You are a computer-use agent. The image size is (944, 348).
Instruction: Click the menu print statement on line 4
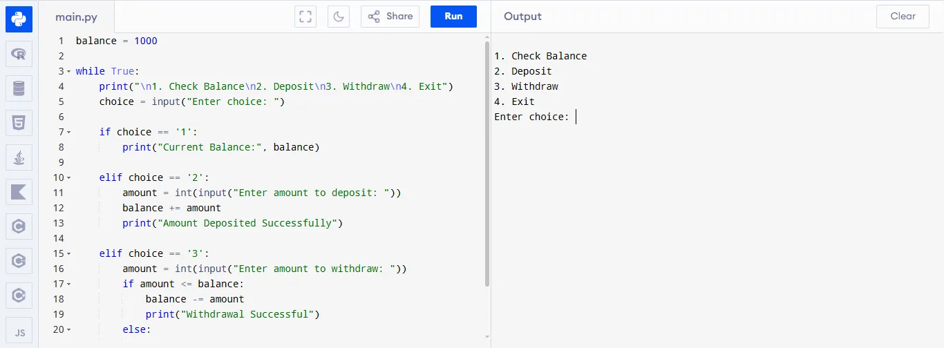tap(276, 86)
